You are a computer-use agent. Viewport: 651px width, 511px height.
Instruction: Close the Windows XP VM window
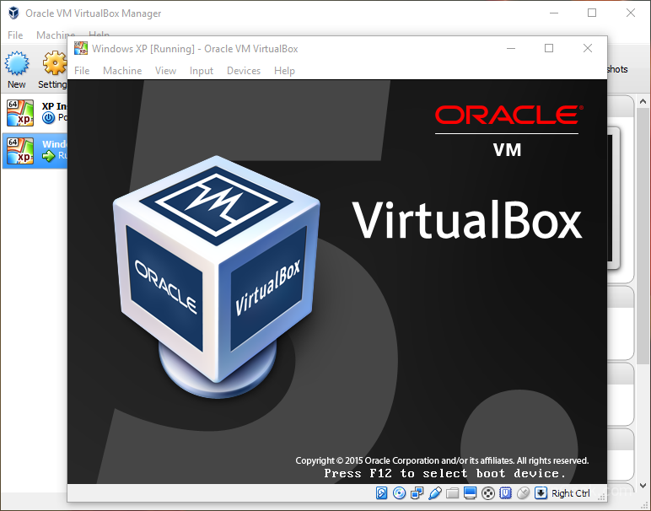coord(588,48)
